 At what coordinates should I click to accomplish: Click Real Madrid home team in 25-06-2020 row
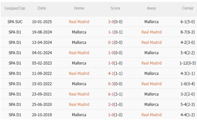[x=79, y=105]
